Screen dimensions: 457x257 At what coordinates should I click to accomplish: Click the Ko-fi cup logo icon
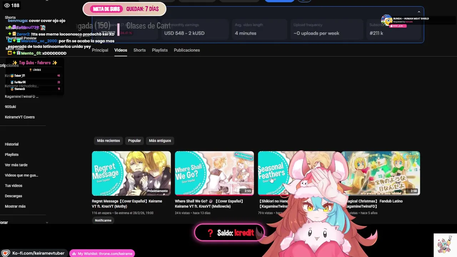pyautogui.click(x=6, y=253)
